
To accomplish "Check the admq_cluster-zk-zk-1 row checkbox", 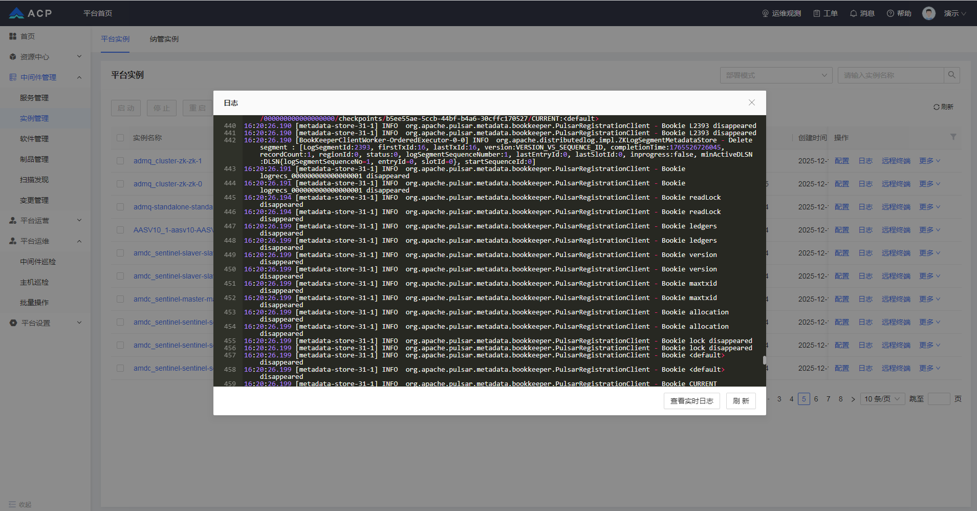I will click(x=120, y=161).
